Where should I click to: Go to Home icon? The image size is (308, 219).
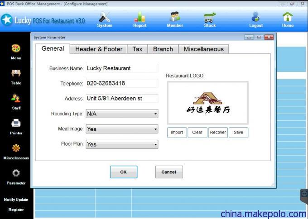tap(288, 19)
